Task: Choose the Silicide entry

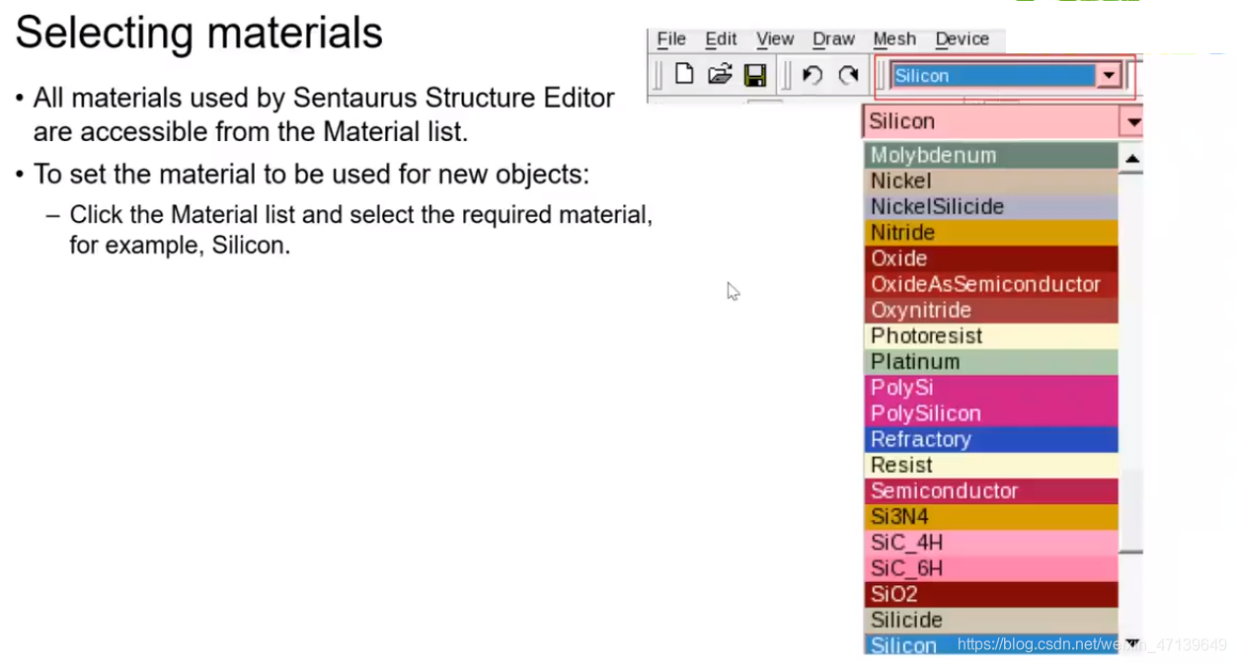Action: pyautogui.click(x=991, y=620)
